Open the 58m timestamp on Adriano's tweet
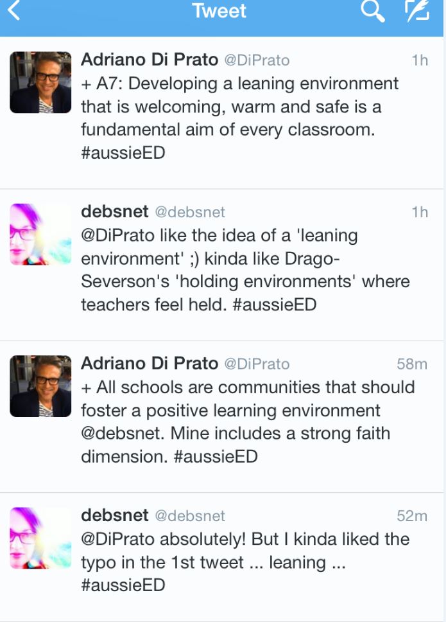 pos(412,364)
